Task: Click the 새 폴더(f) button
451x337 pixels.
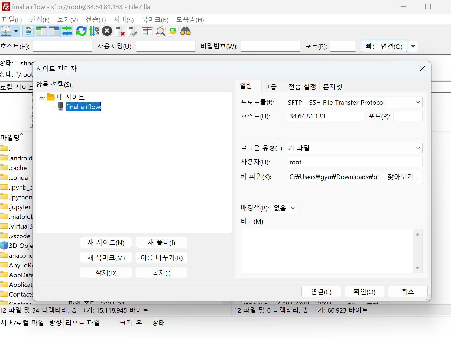Action: click(x=161, y=243)
